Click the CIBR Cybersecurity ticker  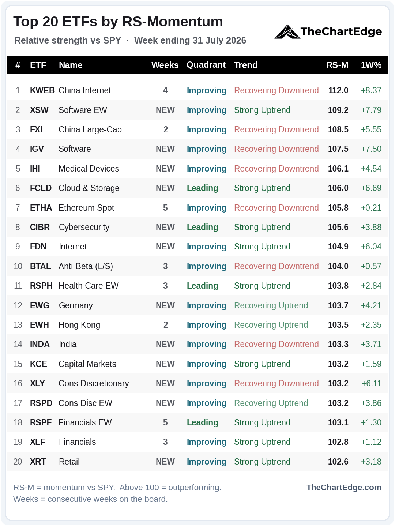40,227
